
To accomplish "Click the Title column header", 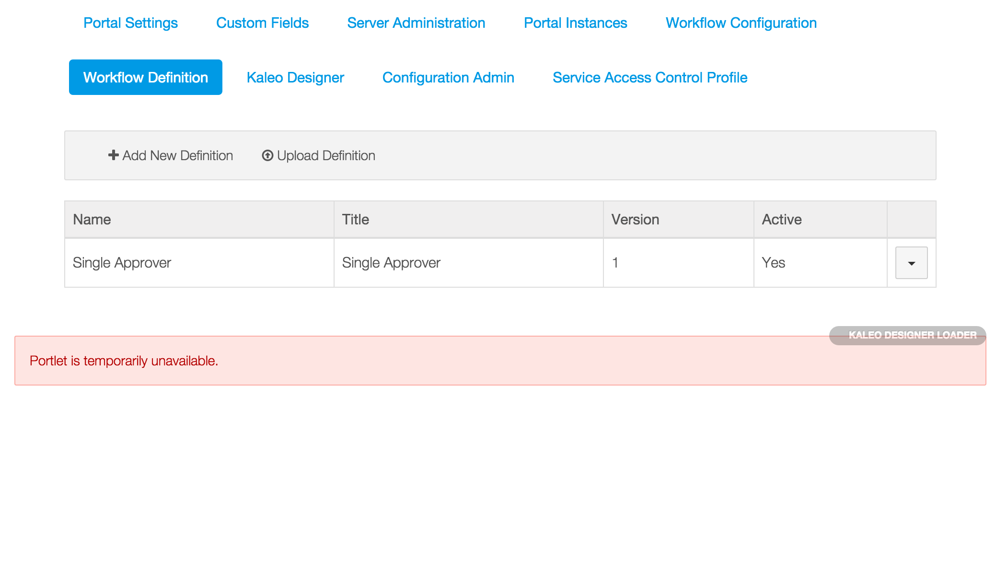I will coord(468,219).
